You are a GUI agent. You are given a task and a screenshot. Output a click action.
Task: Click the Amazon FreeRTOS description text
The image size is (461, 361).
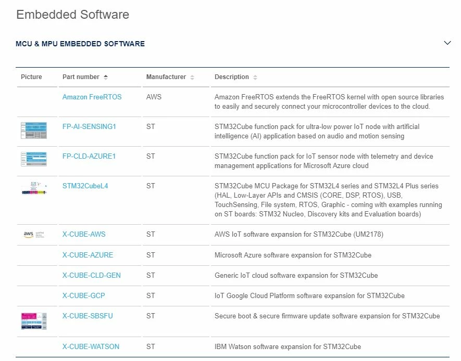pyautogui.click(x=329, y=101)
